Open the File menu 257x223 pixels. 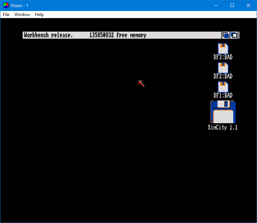[6, 15]
